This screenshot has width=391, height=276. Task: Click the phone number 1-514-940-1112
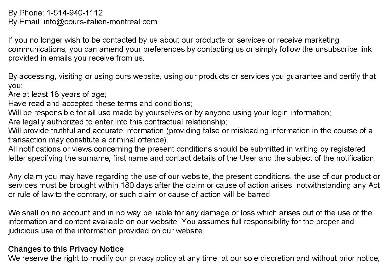click(x=74, y=13)
